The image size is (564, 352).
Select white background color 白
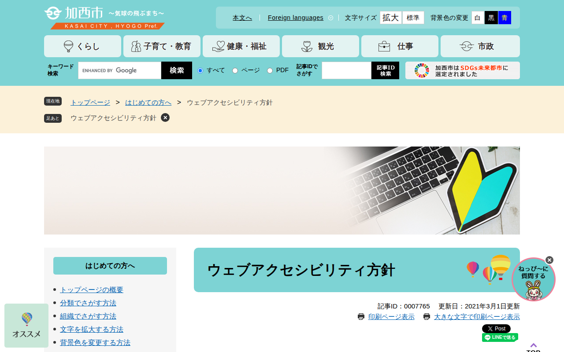pyautogui.click(x=478, y=18)
